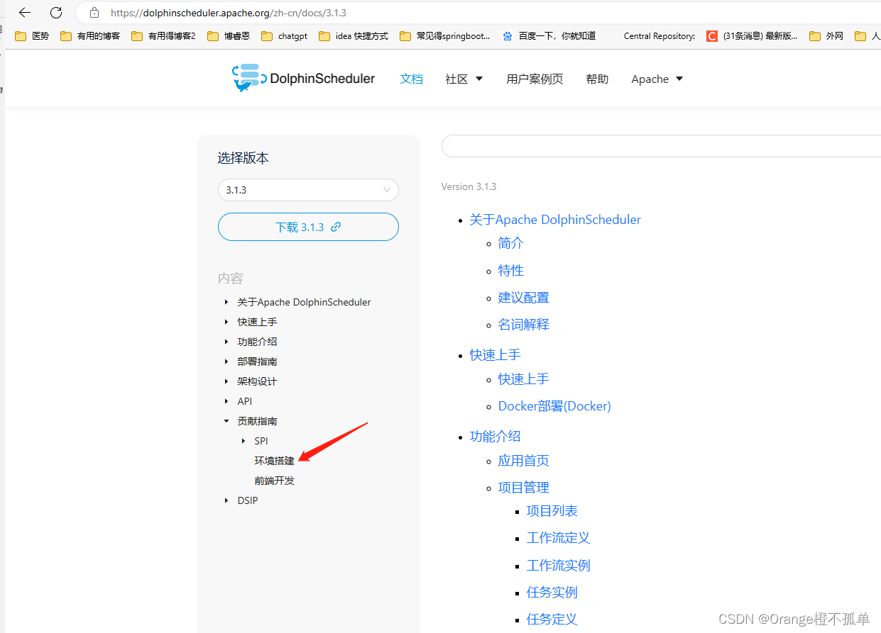This screenshot has width=881, height=633.
Task: Open the DolphinScheduler logo homepage
Action: pos(303,78)
